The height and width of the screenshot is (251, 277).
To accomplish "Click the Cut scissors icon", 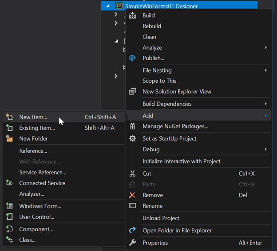I will (x=132, y=174).
